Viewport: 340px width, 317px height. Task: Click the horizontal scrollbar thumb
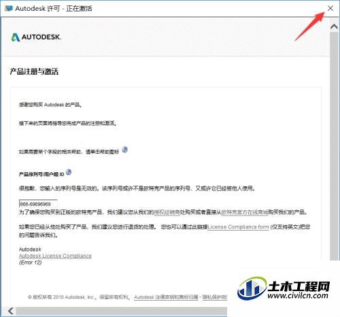click(x=121, y=311)
